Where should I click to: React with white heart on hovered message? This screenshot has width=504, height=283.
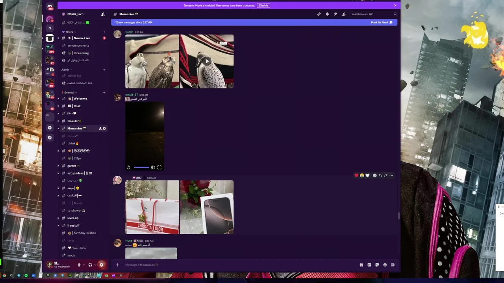(367, 175)
